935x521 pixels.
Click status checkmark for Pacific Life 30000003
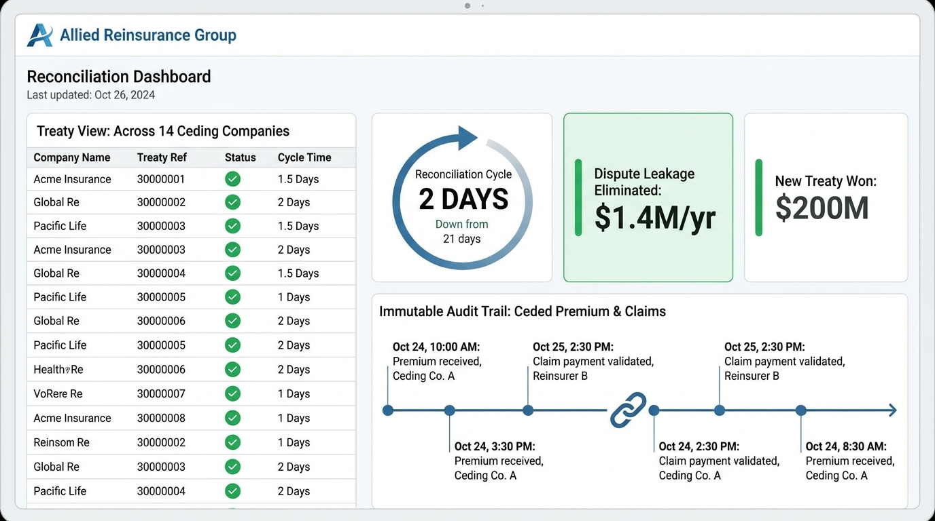(x=233, y=226)
